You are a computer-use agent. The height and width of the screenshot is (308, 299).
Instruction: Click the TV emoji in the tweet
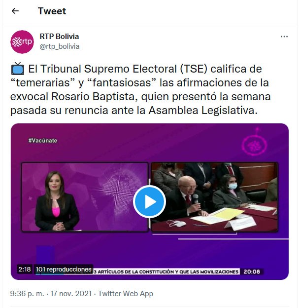tap(18, 69)
